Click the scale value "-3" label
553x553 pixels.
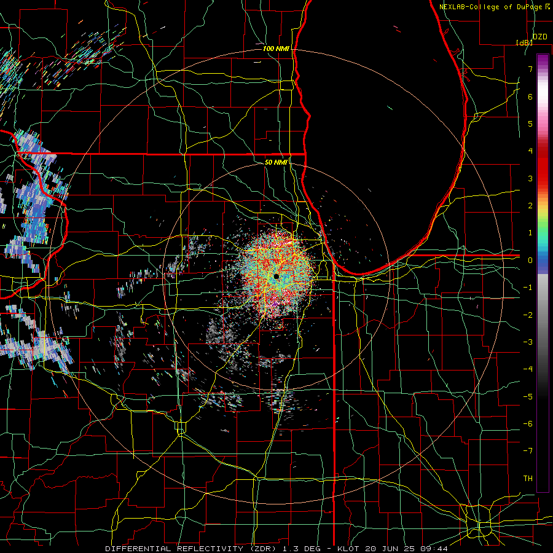(528, 342)
